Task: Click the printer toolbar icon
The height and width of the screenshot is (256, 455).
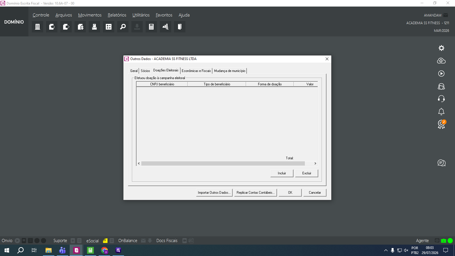Action: (94, 27)
